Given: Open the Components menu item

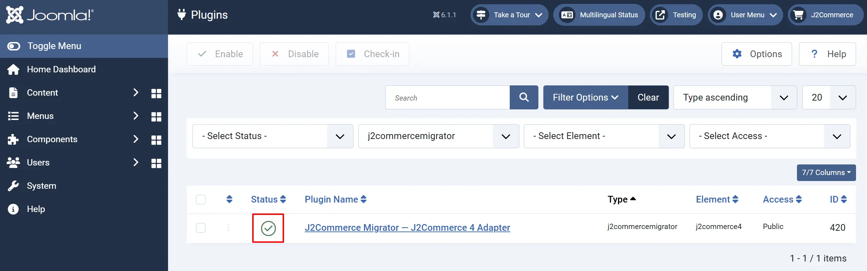Looking at the screenshot, I should 52,139.
